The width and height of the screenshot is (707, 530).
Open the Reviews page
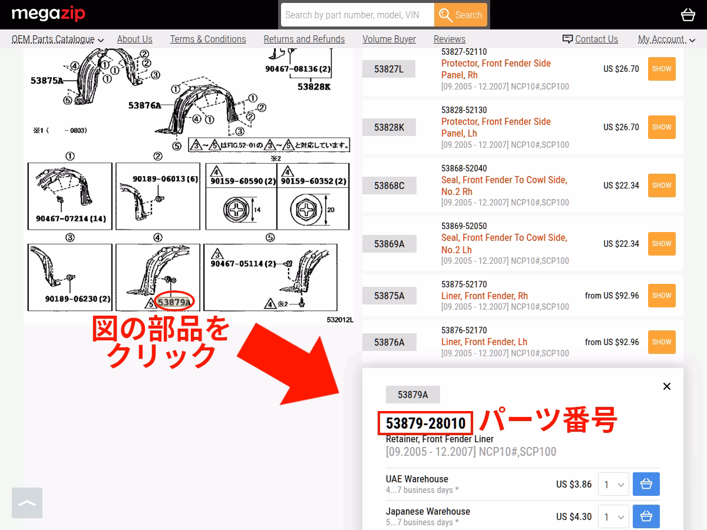pyautogui.click(x=450, y=39)
